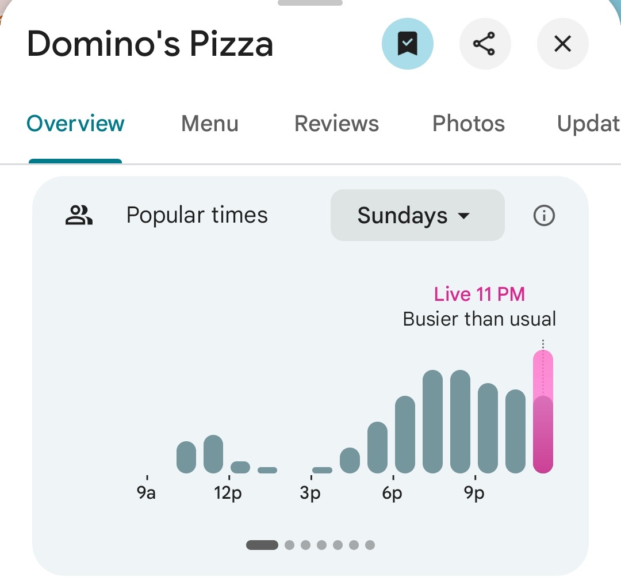The image size is (621, 581).
Task: Tap the last page indicator dot
Action: pyautogui.click(x=370, y=545)
